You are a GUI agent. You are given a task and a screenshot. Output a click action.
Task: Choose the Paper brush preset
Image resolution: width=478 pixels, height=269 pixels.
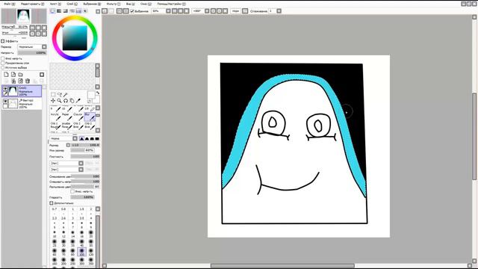(x=66, y=117)
